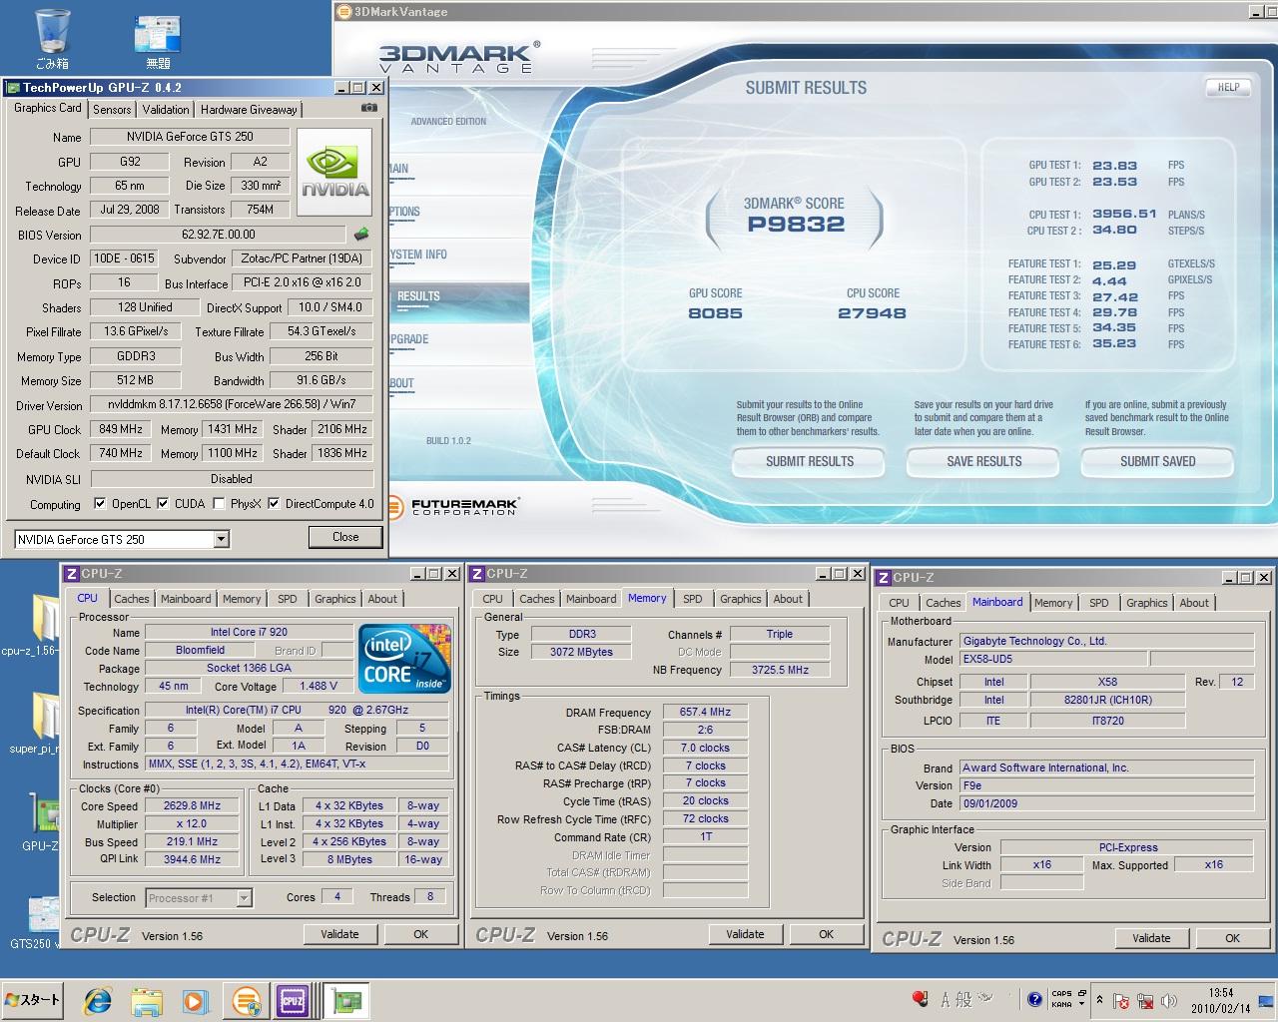Toggle the DirectCompute 4.0 checkbox
The height and width of the screenshot is (1022, 1278).
[x=274, y=503]
